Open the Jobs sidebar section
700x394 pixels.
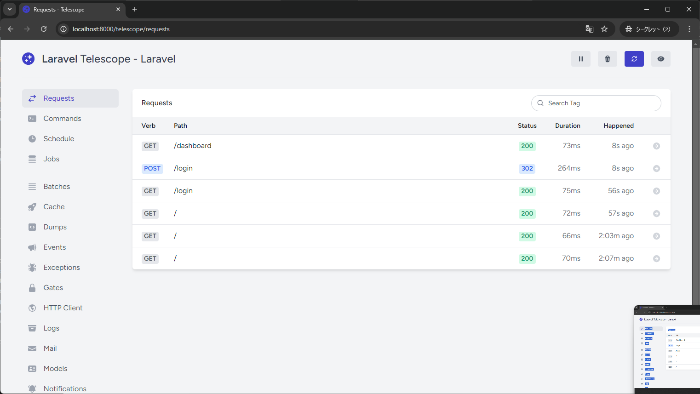click(70, 159)
